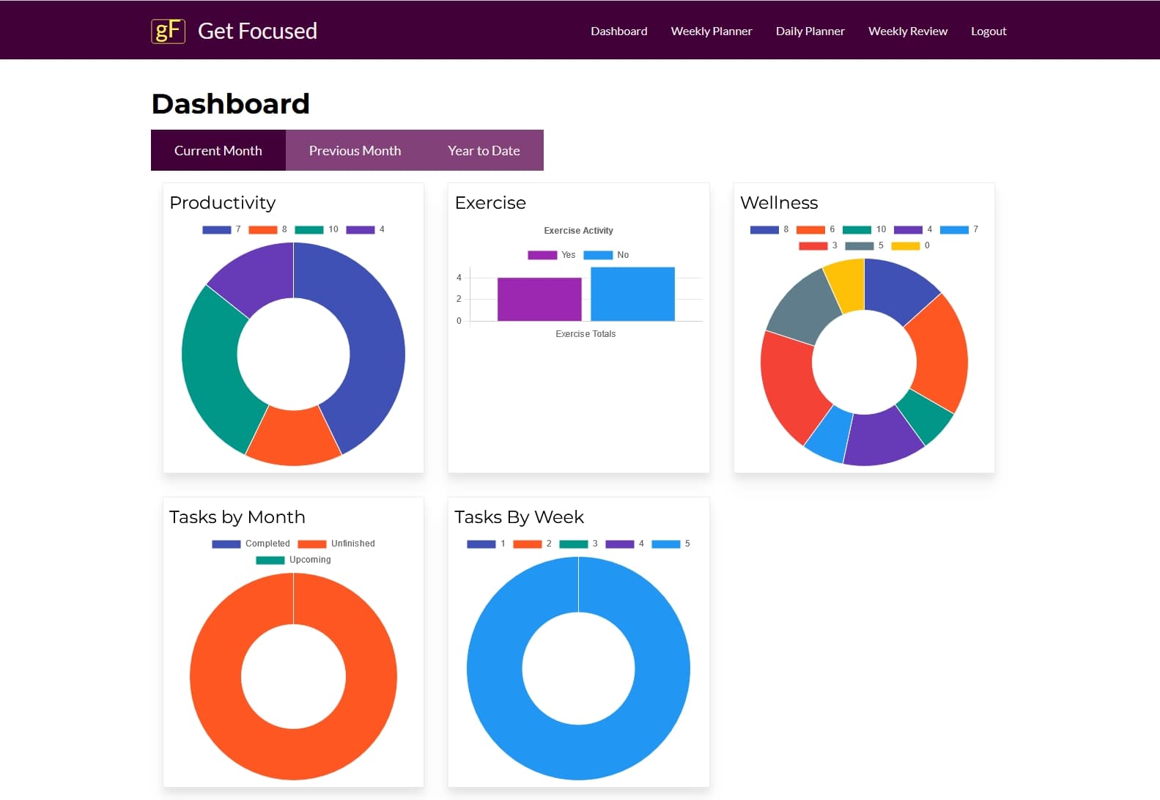Click the teal Wellness donut segment
The width and height of the screenshot is (1160, 800).
[x=927, y=416]
